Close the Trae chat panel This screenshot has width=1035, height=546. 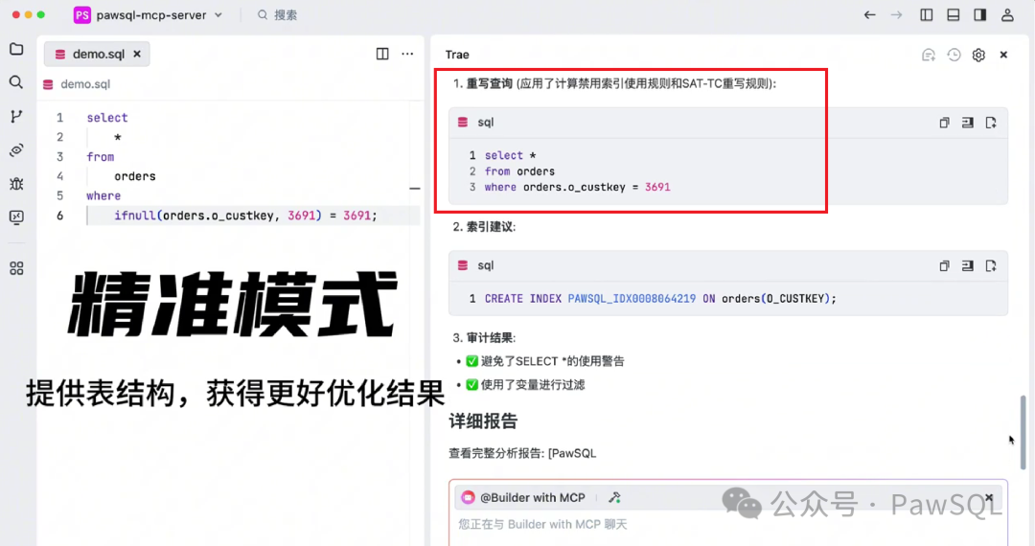click(x=1003, y=55)
